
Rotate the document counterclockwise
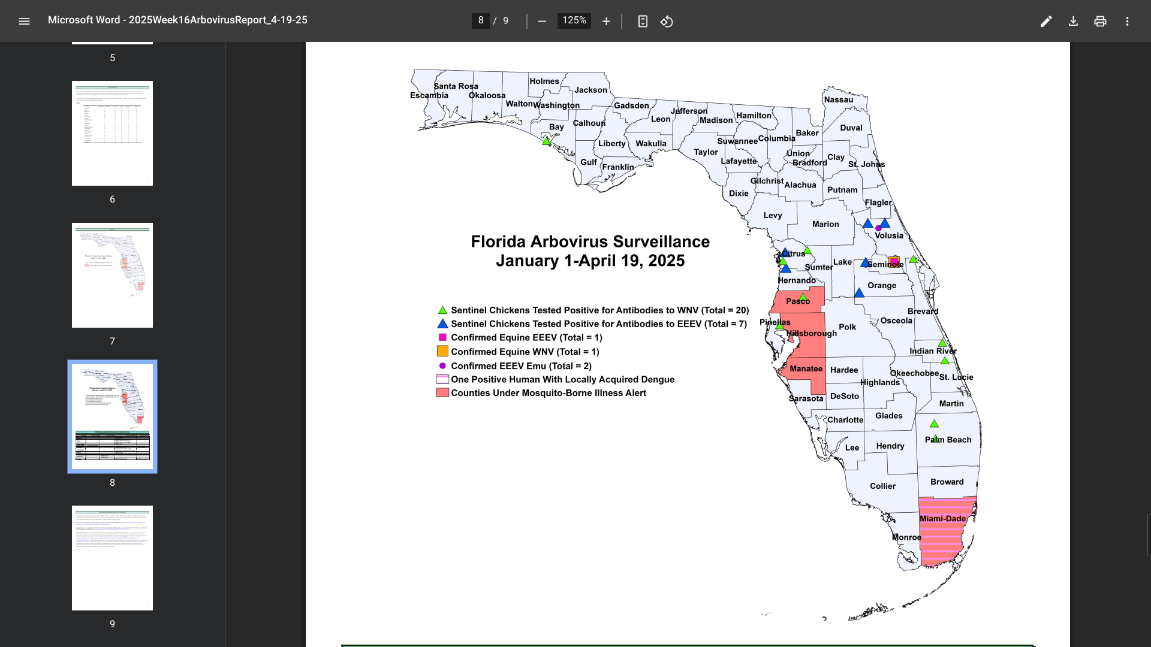[x=667, y=22]
